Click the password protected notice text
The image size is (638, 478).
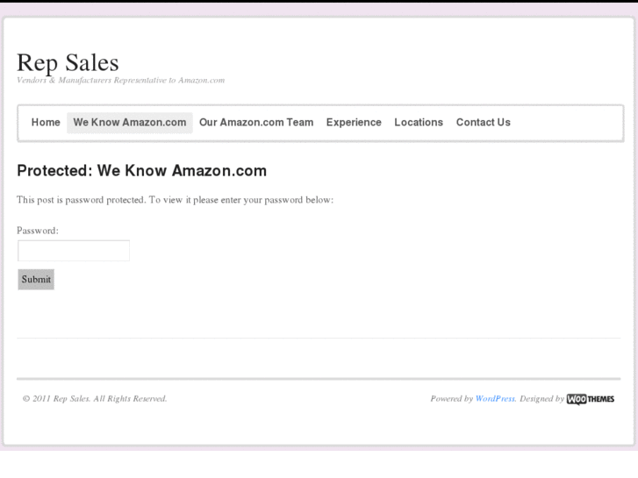click(175, 200)
